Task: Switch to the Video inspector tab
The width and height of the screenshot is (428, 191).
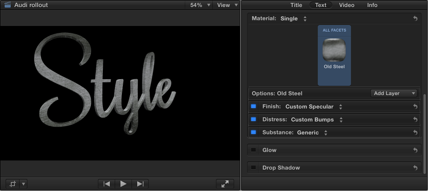Action: click(x=347, y=5)
